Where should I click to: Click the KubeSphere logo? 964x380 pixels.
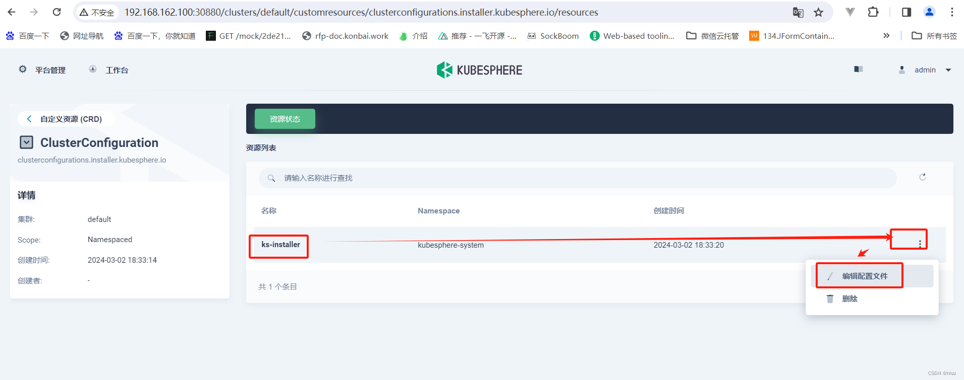479,70
